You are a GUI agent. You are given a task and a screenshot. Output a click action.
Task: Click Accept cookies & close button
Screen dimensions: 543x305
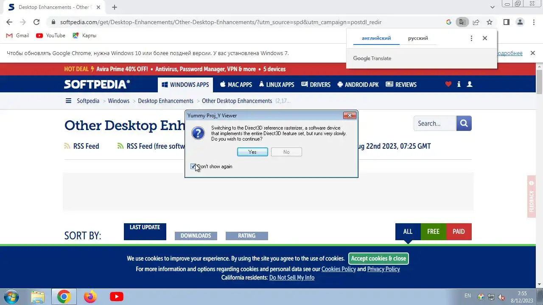[378, 258]
